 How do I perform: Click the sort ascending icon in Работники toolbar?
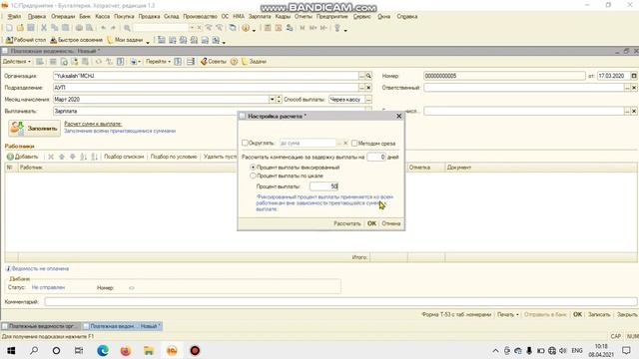(84, 157)
